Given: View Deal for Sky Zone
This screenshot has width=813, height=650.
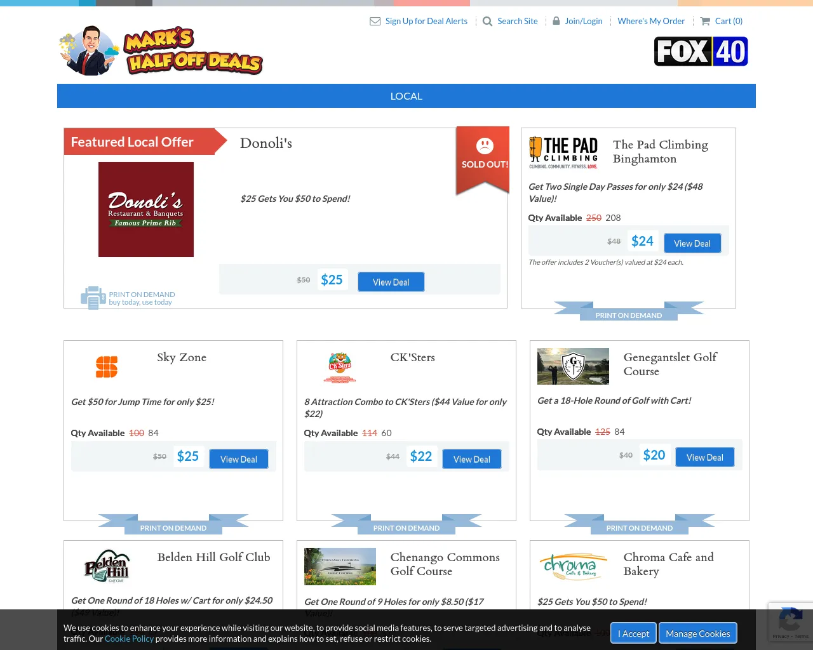Looking at the screenshot, I should (x=239, y=459).
